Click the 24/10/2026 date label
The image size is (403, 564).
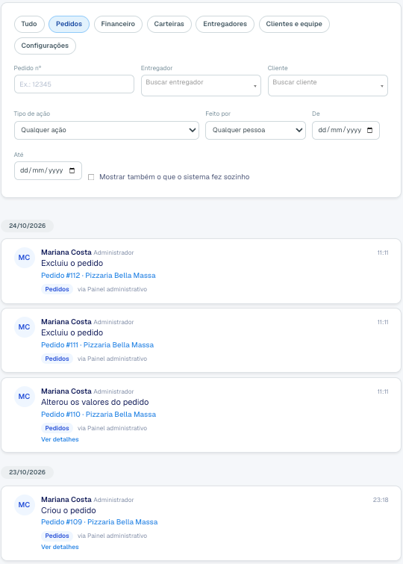(28, 226)
